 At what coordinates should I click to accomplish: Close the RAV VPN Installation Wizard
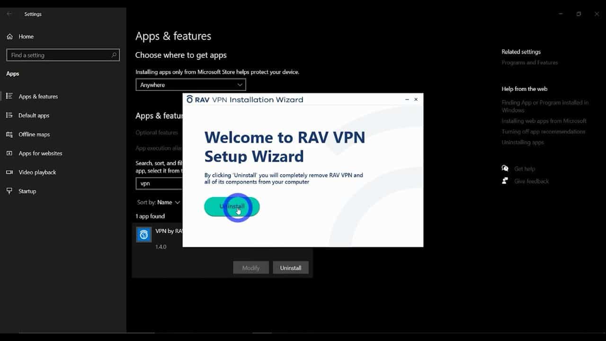(416, 99)
